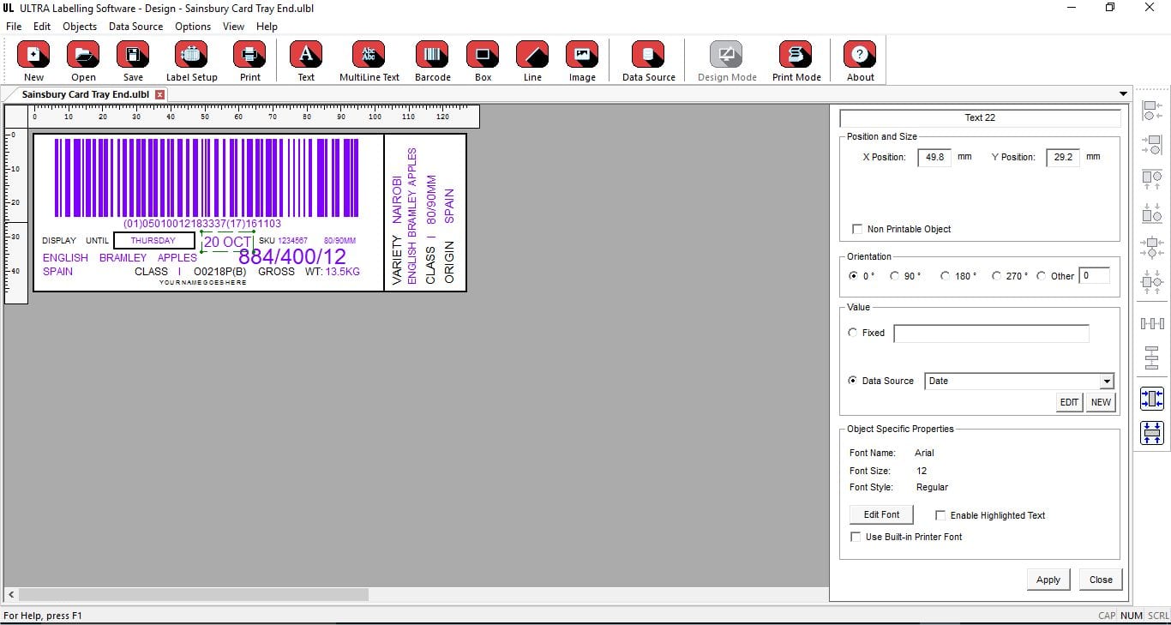Click the horizontal scrollbar thumb
Viewport: 1171px width, 625px height.
click(194, 594)
